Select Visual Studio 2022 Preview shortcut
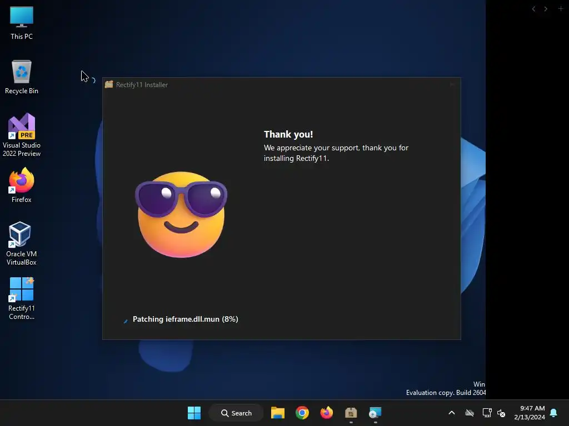 click(x=22, y=135)
